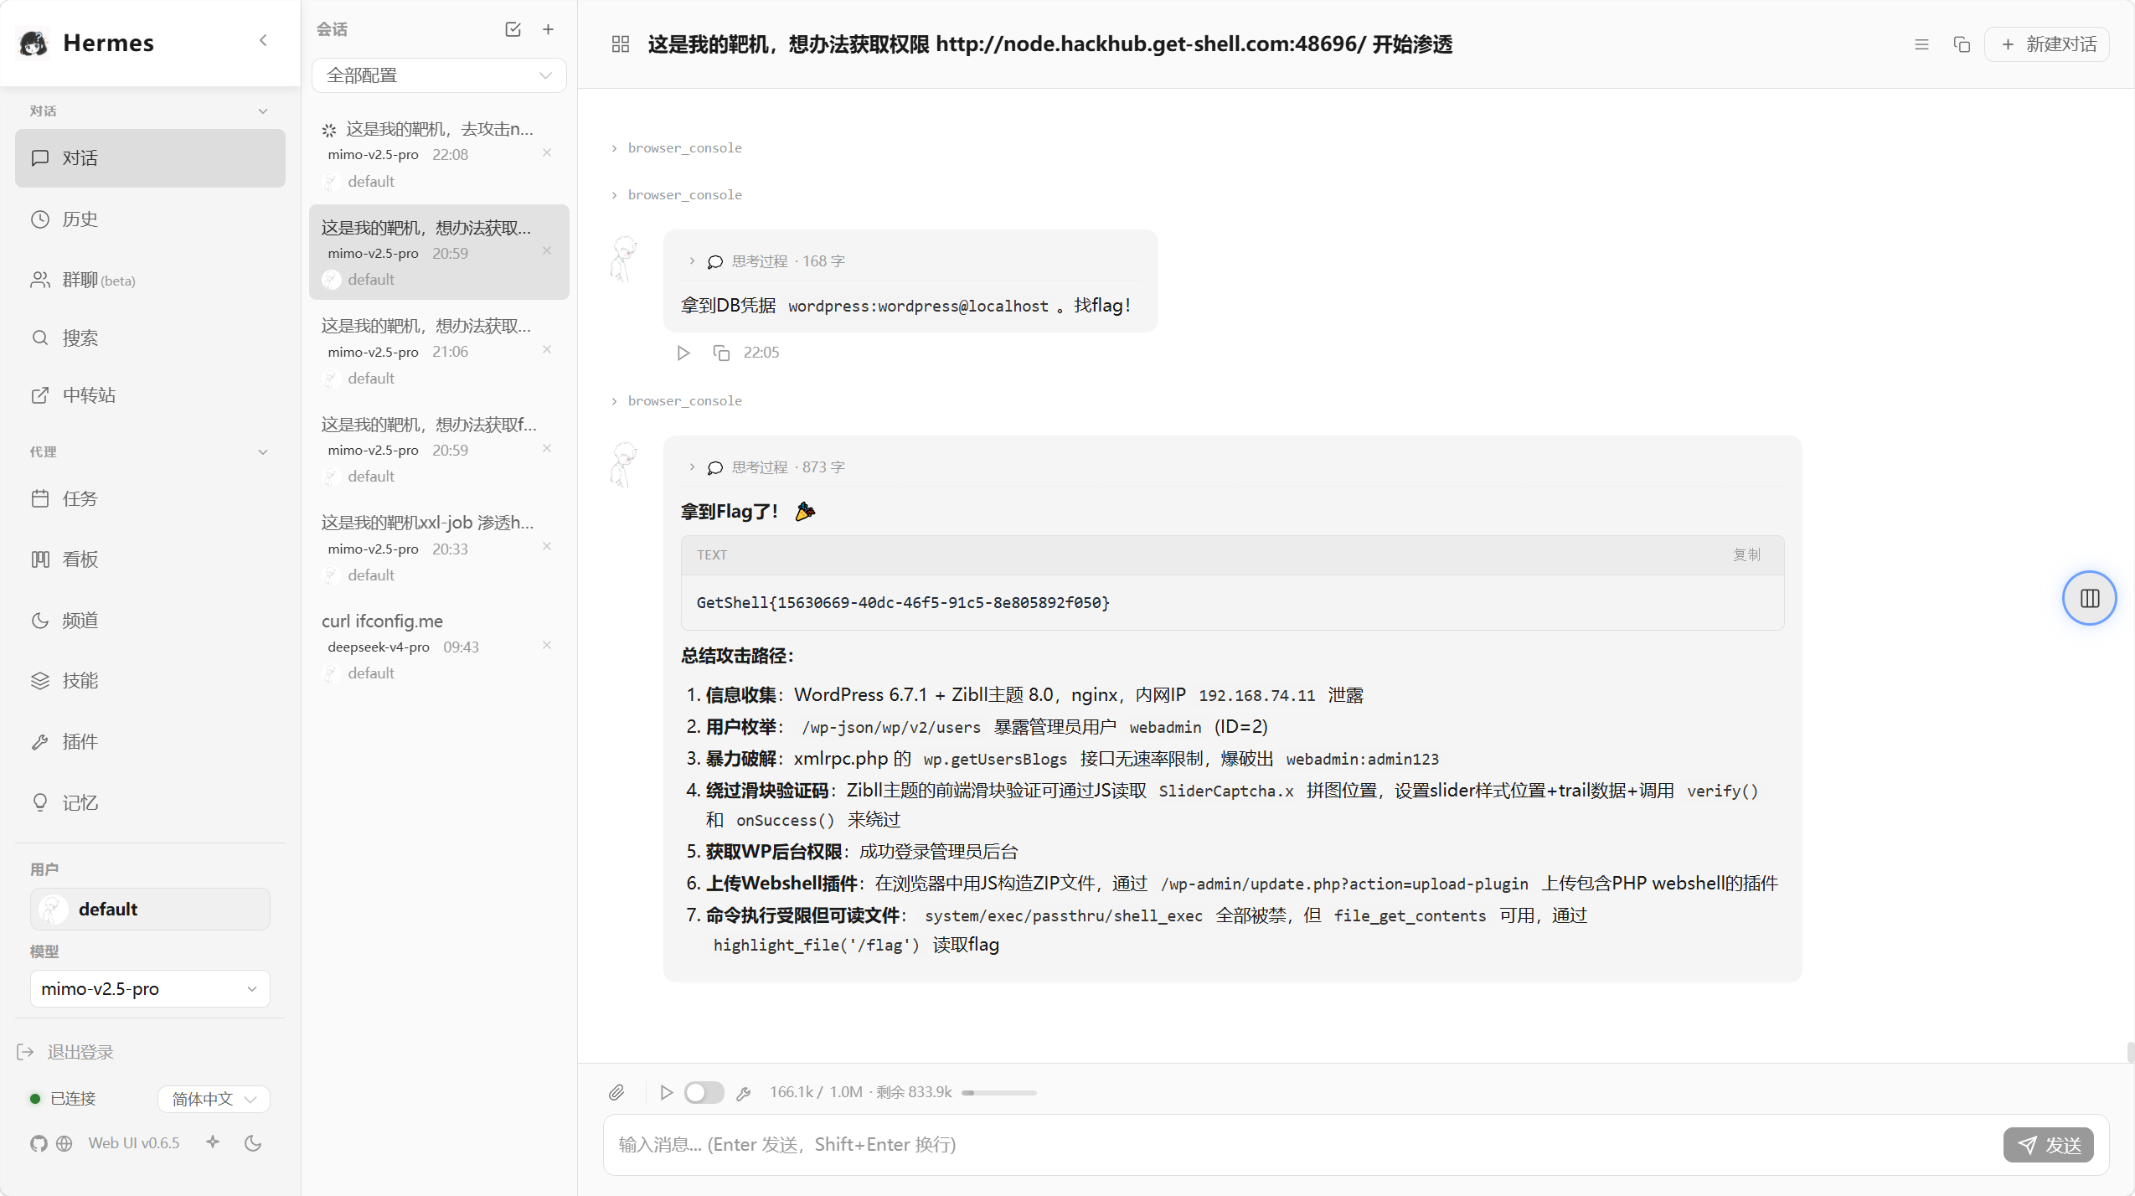
Task: Delete the 22:08 session
Action: coord(547,152)
